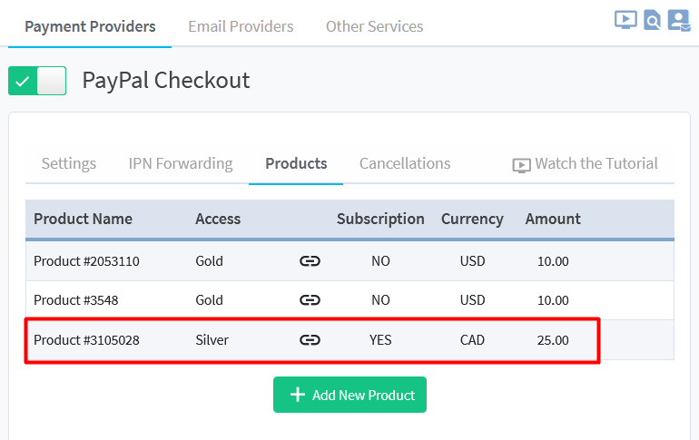Click USD currency for Product #3548
This screenshot has height=440, width=699.
(473, 300)
